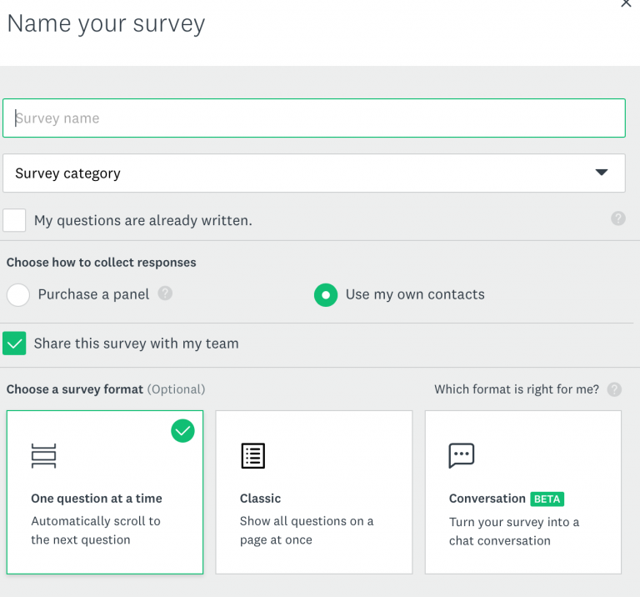Click Which format is right for me link
This screenshot has width=640, height=597.
coord(517,389)
